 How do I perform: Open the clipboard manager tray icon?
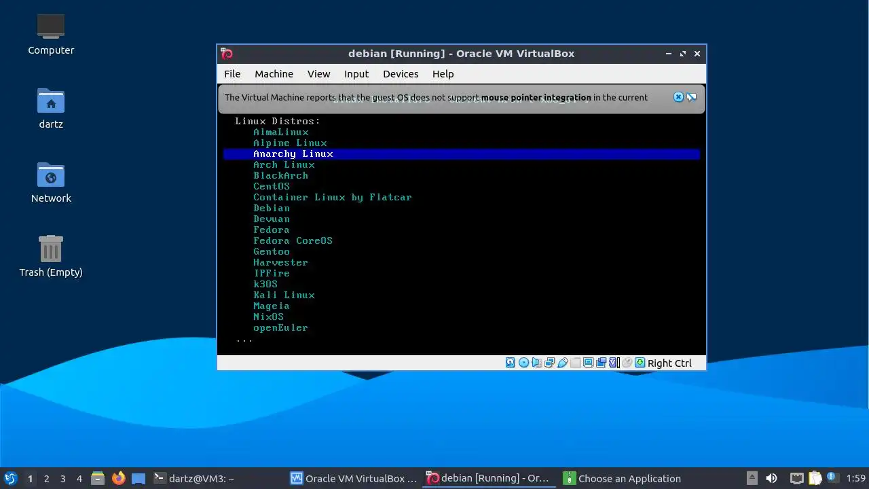815,478
